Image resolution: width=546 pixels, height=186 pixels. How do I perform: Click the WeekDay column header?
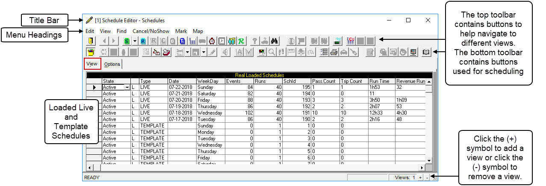tap(211, 81)
